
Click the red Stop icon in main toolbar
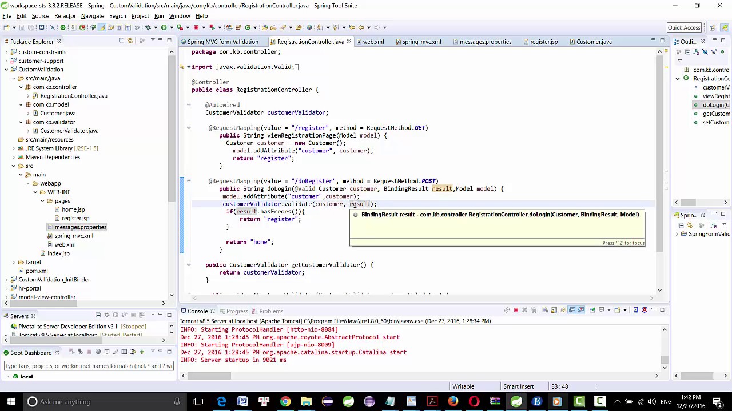[x=196, y=27]
